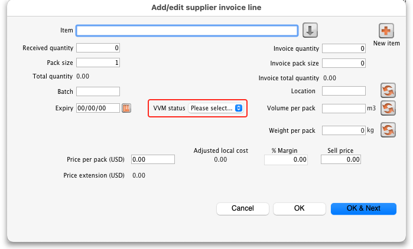Screen dimensions: 413x249
Task: Click the refresh icon beside Weight per pack
Action: click(x=388, y=130)
